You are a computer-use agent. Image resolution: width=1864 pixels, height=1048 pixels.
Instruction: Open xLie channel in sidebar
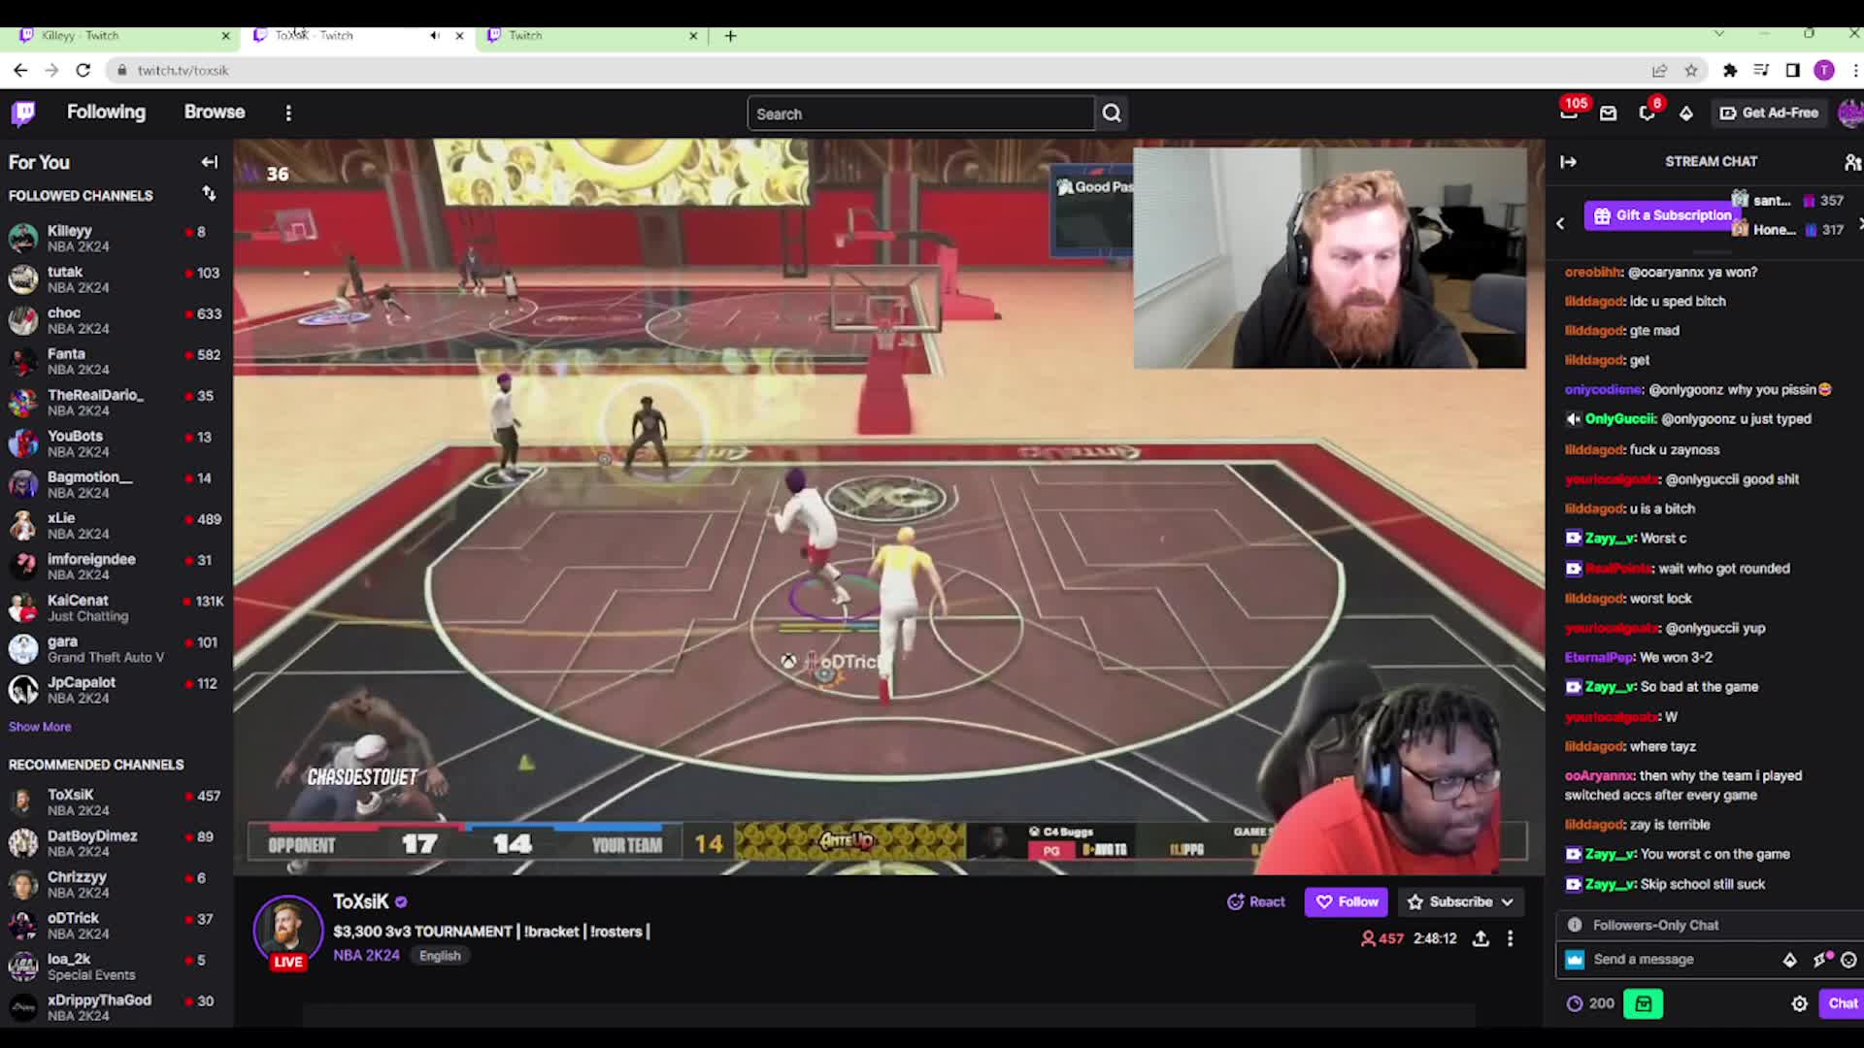tap(116, 525)
